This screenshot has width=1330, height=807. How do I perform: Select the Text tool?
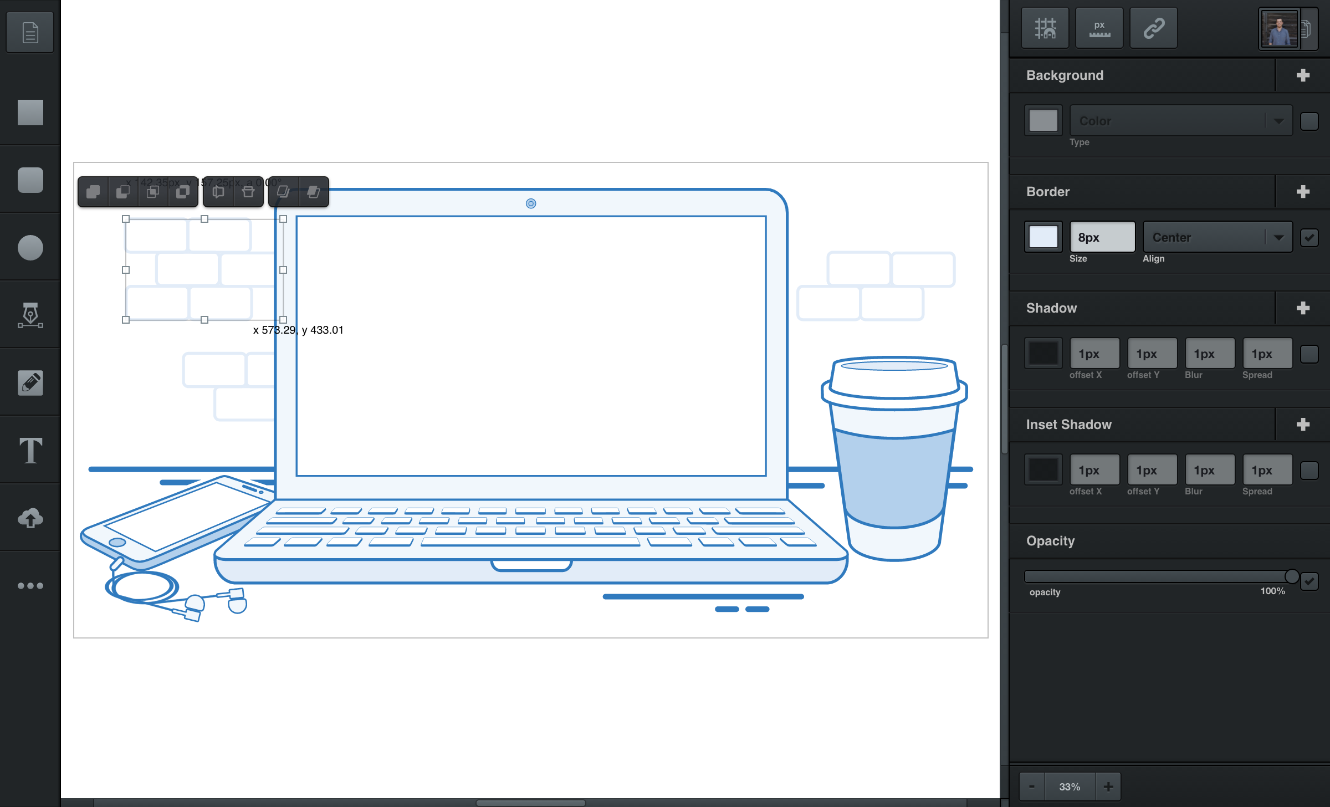point(30,450)
